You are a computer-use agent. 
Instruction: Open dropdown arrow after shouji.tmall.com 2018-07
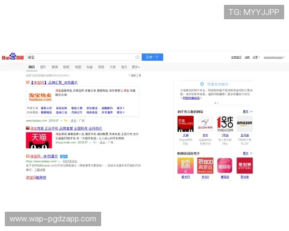[91, 142]
